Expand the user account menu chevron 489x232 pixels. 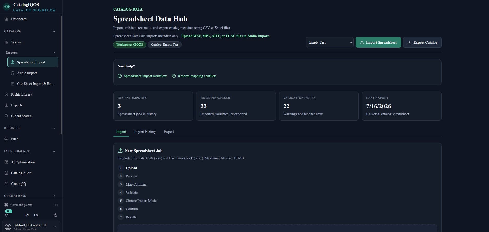pyautogui.click(x=56, y=227)
